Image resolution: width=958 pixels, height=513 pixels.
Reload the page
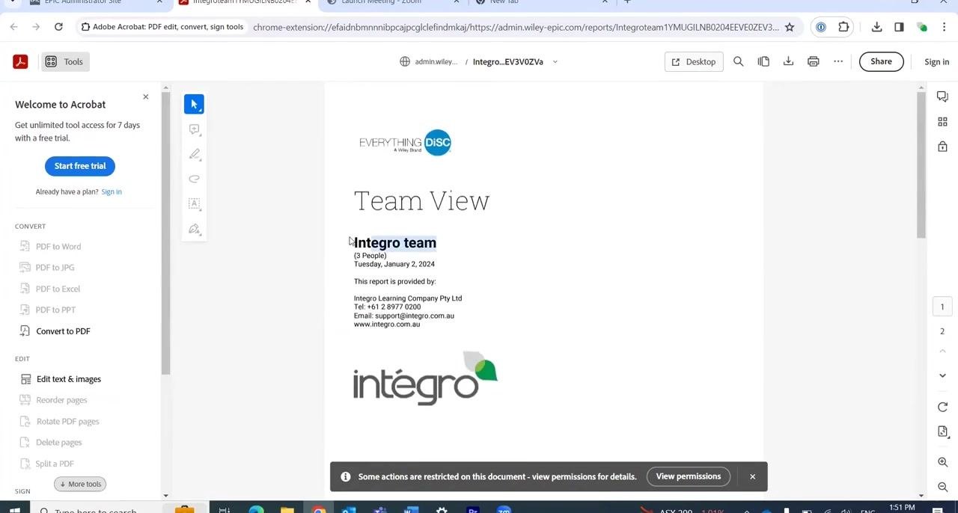point(58,27)
